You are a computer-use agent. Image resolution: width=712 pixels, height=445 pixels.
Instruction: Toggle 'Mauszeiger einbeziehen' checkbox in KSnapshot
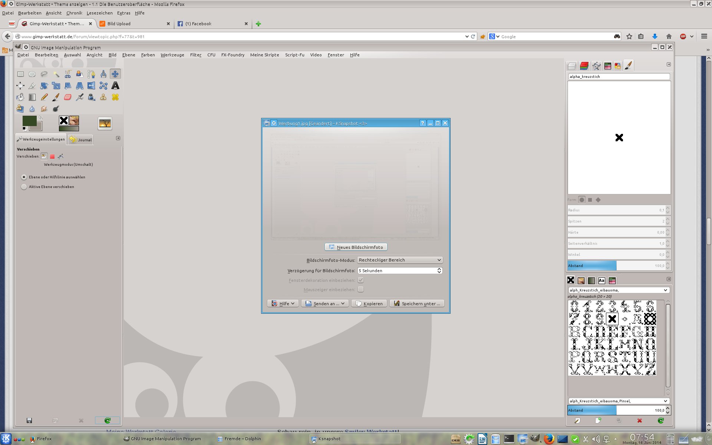360,289
